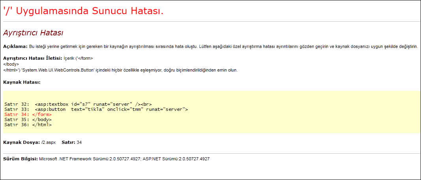Screen dimensions: 421x180
Task: Click the "ASP.NET Sürümü:2.0.50727.4927" text
Action: point(176,159)
